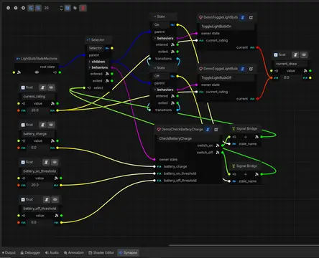This screenshot has height=258, width=319.
Task: Expand behaviors in the On State node
Action: 165,38
